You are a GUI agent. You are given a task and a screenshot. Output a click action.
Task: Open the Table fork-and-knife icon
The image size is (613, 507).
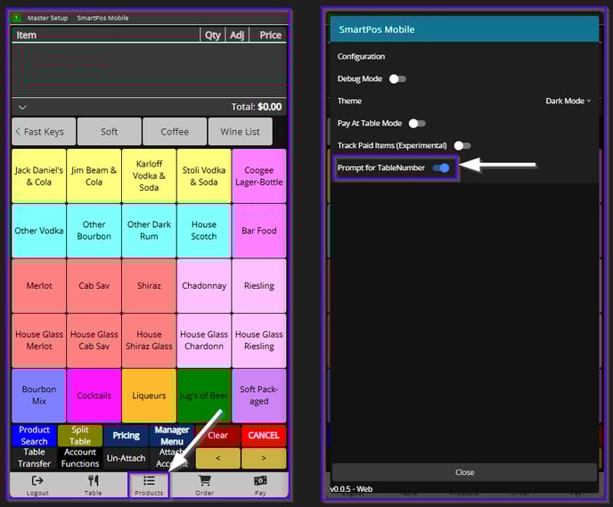[x=93, y=480]
